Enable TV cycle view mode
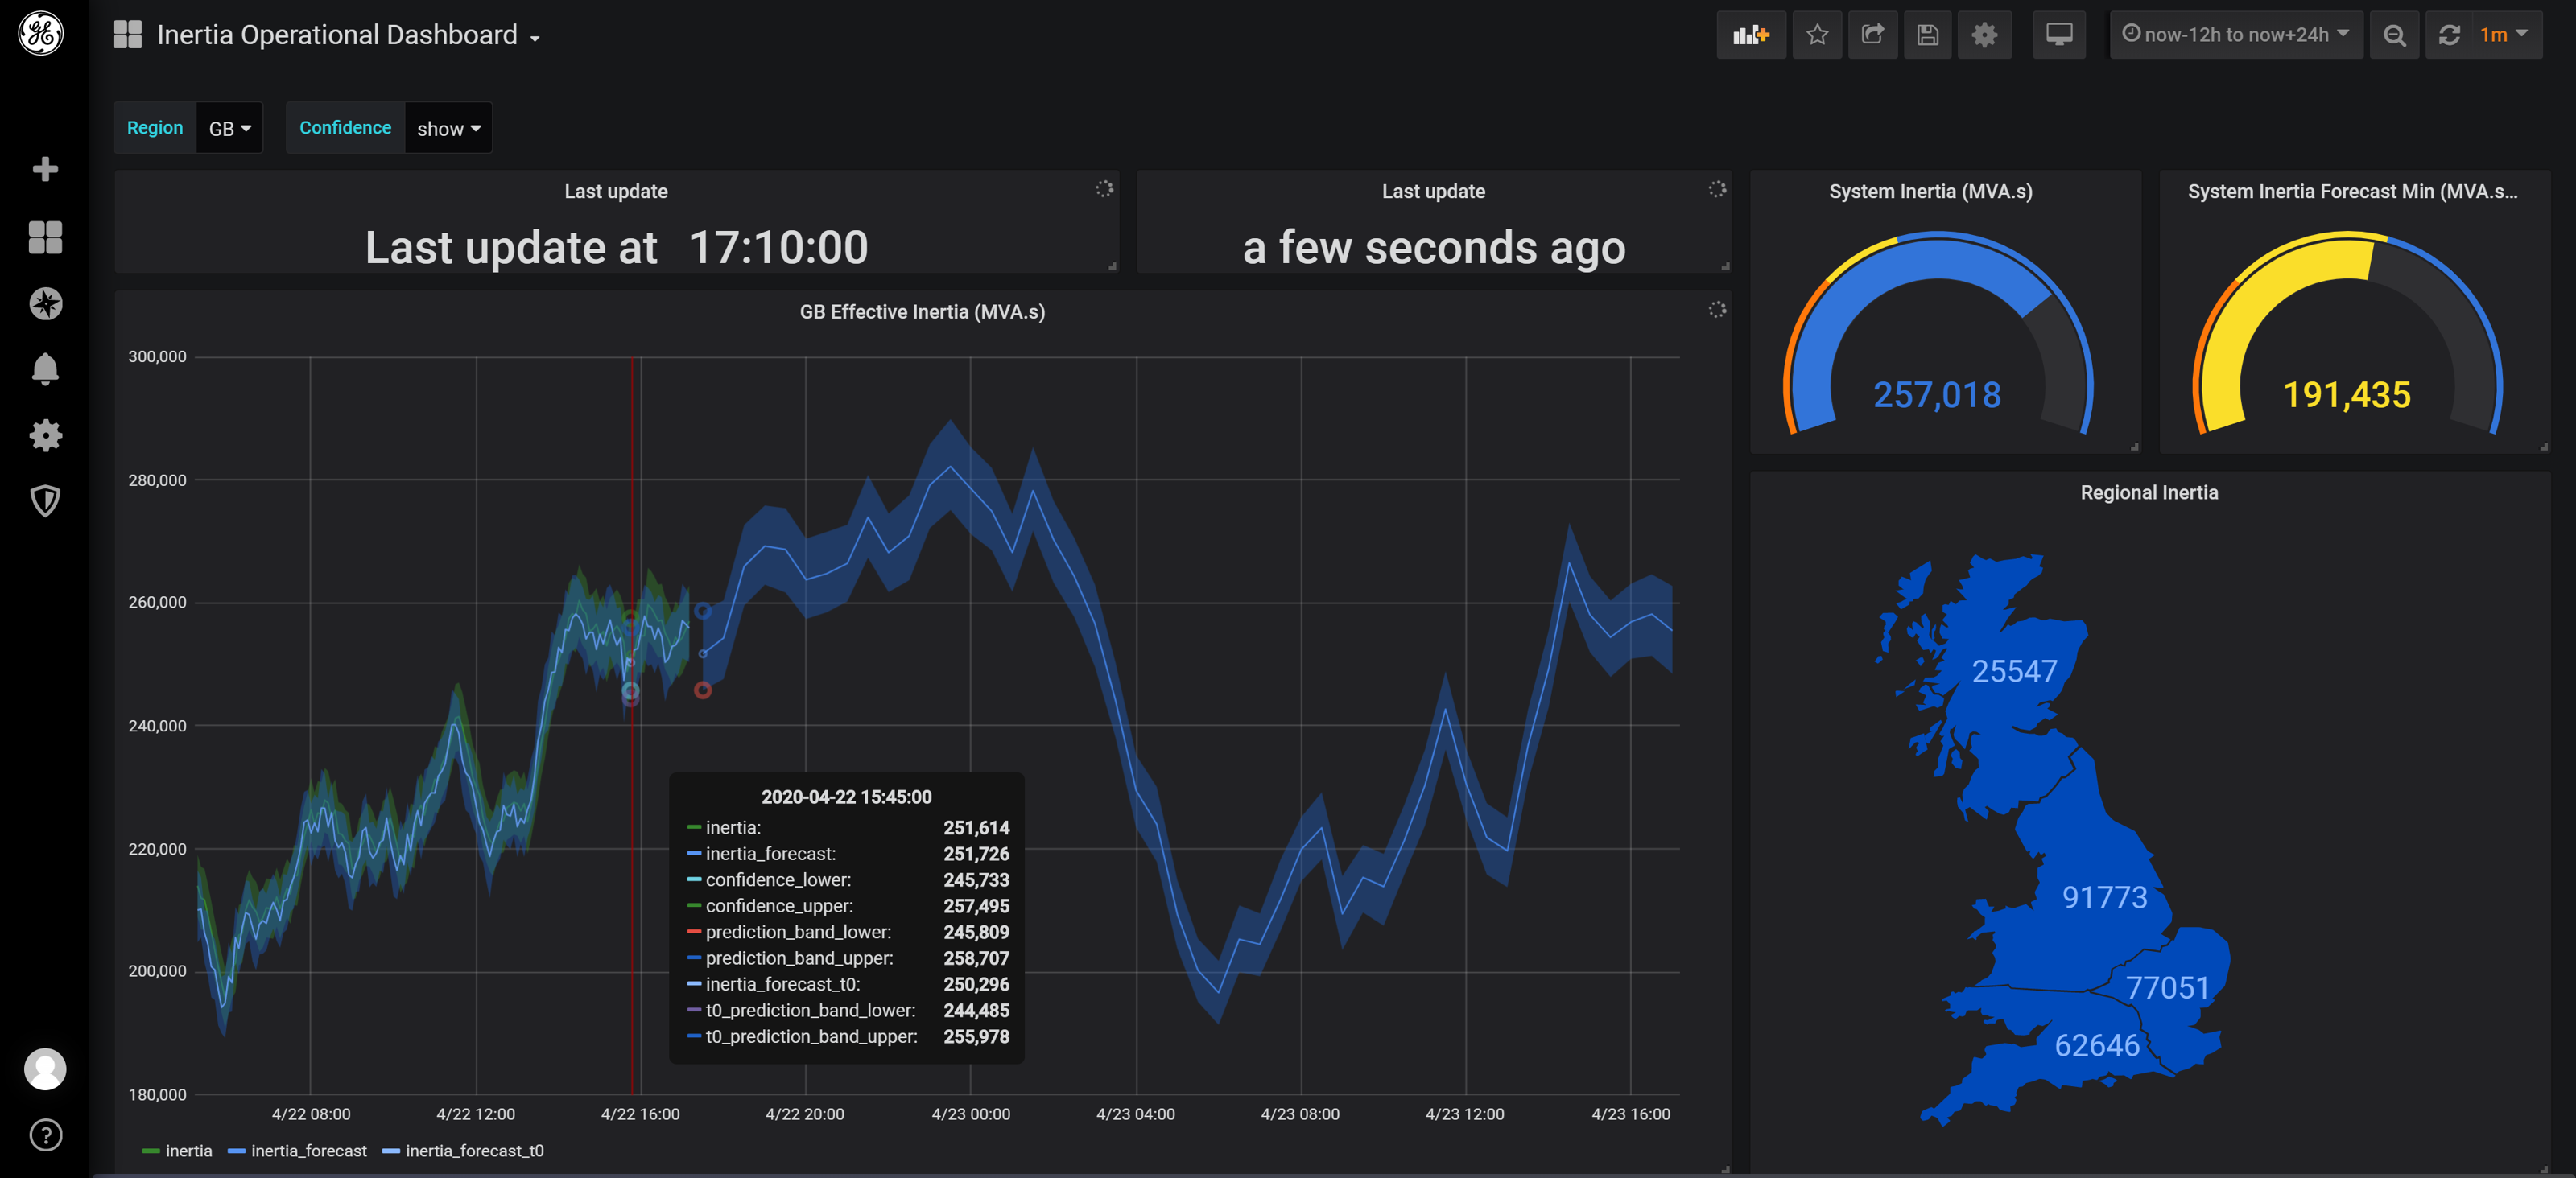Screen dimensions: 2576x1178 pos(2059,34)
